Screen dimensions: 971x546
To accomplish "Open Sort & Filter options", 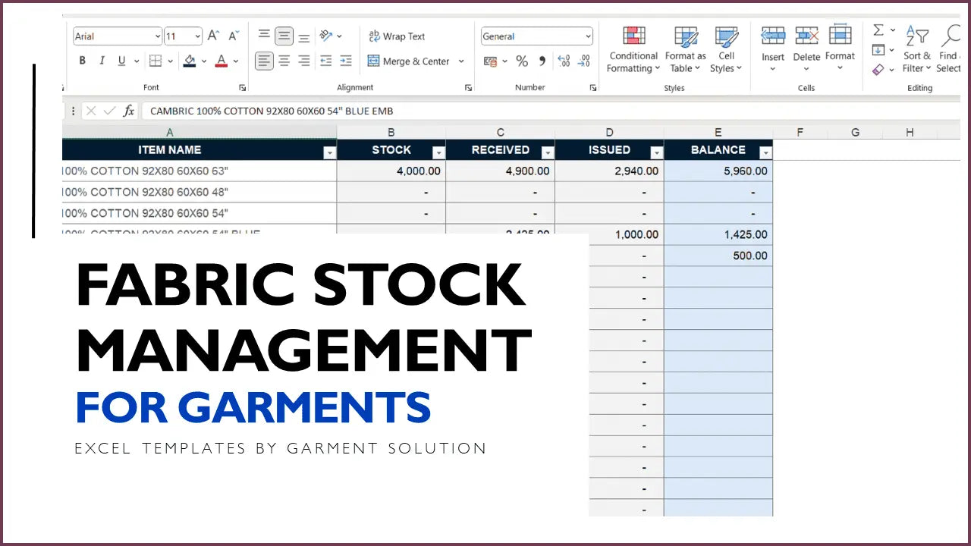I will tap(916, 49).
